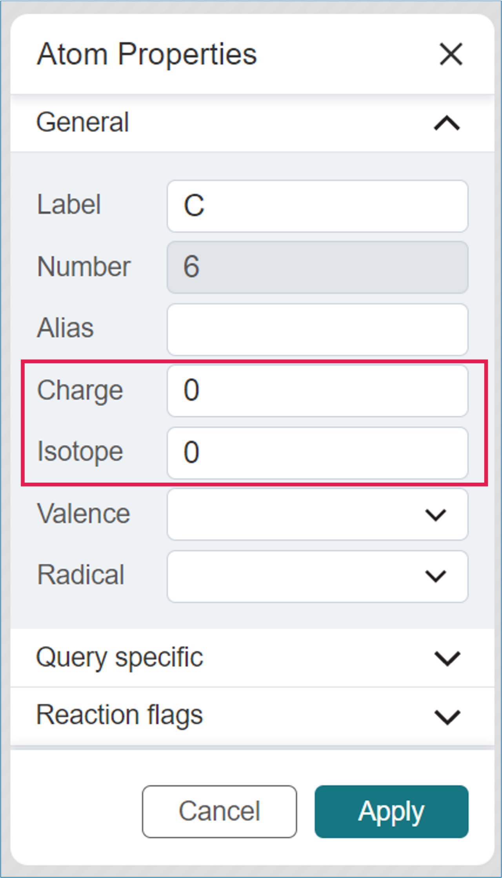Click the Charge field label text
This screenshot has width=502, height=878.
tap(80, 391)
